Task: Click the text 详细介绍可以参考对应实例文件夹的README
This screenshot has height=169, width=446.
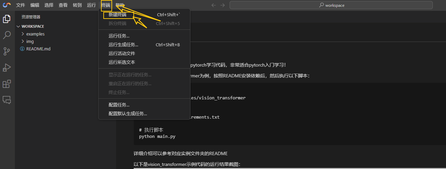Action: 181,153
